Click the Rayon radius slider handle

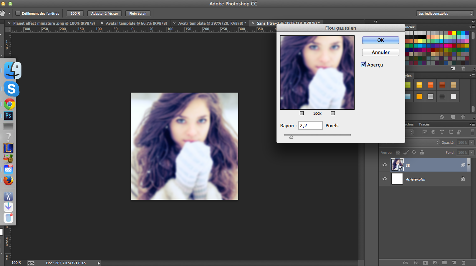291,137
